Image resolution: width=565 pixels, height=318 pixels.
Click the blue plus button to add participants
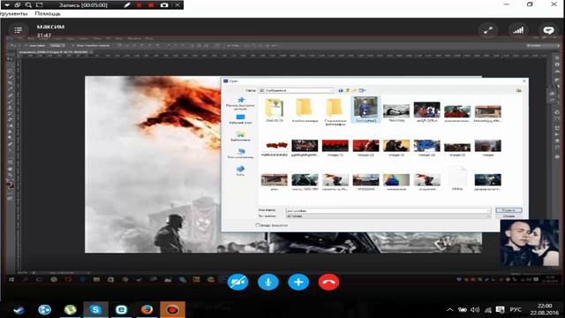click(x=298, y=282)
